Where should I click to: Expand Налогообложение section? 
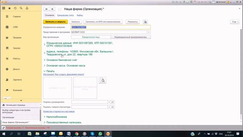pos(57,117)
